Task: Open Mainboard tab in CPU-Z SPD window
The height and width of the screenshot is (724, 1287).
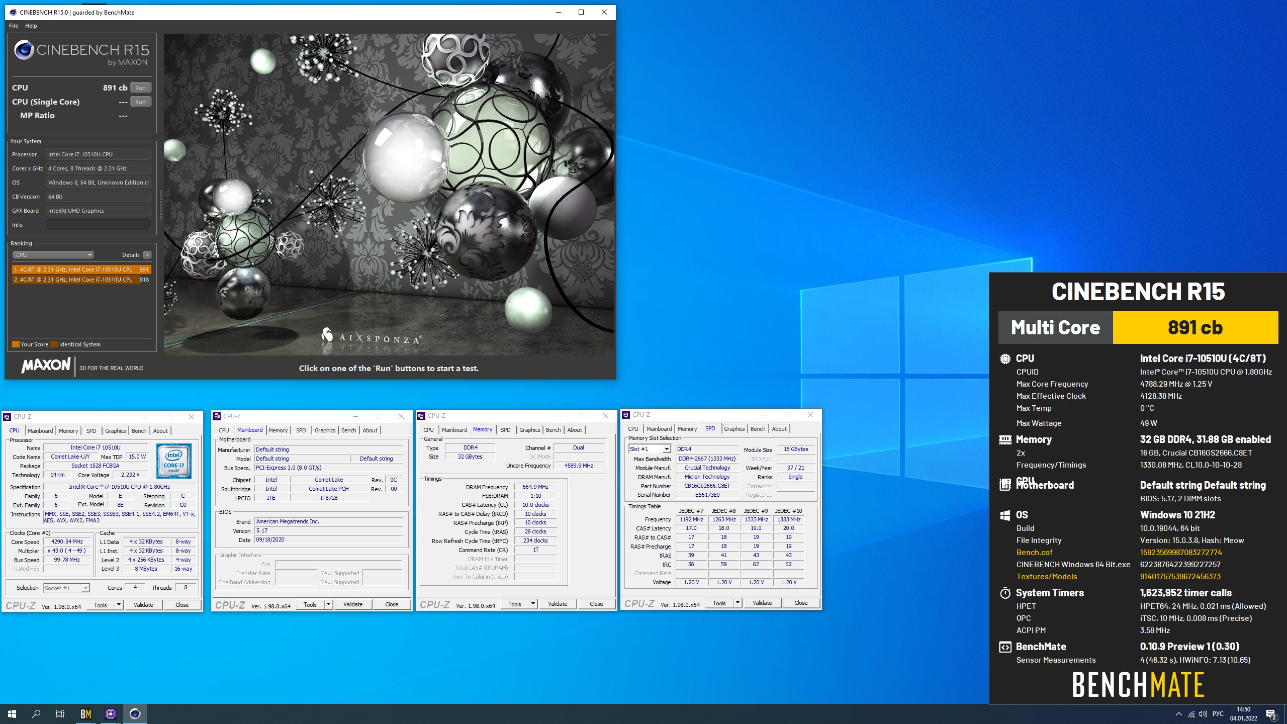Action: [x=659, y=429]
